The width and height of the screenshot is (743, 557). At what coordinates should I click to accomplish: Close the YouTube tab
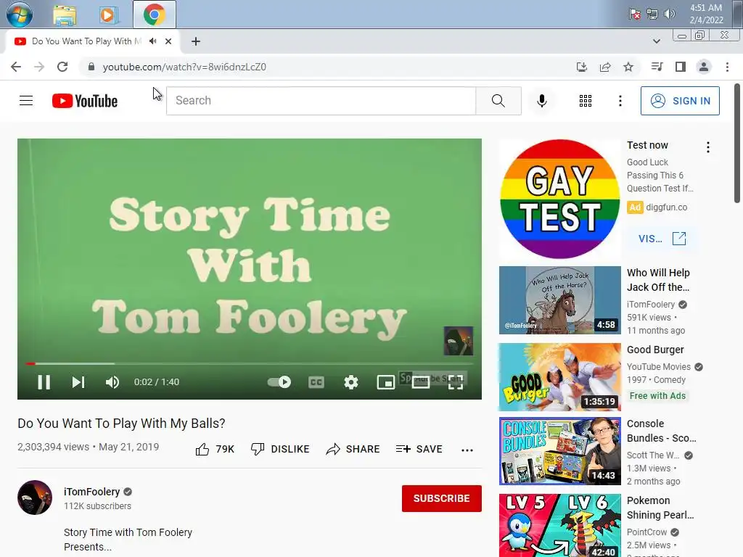[x=168, y=41]
